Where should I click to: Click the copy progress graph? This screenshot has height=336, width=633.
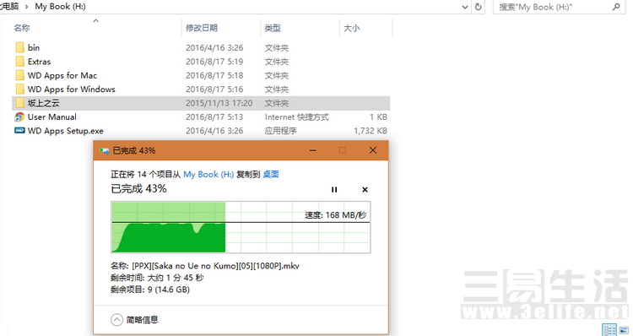click(241, 227)
